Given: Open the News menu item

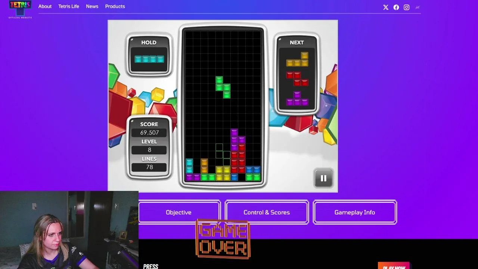Looking at the screenshot, I should click(92, 6).
